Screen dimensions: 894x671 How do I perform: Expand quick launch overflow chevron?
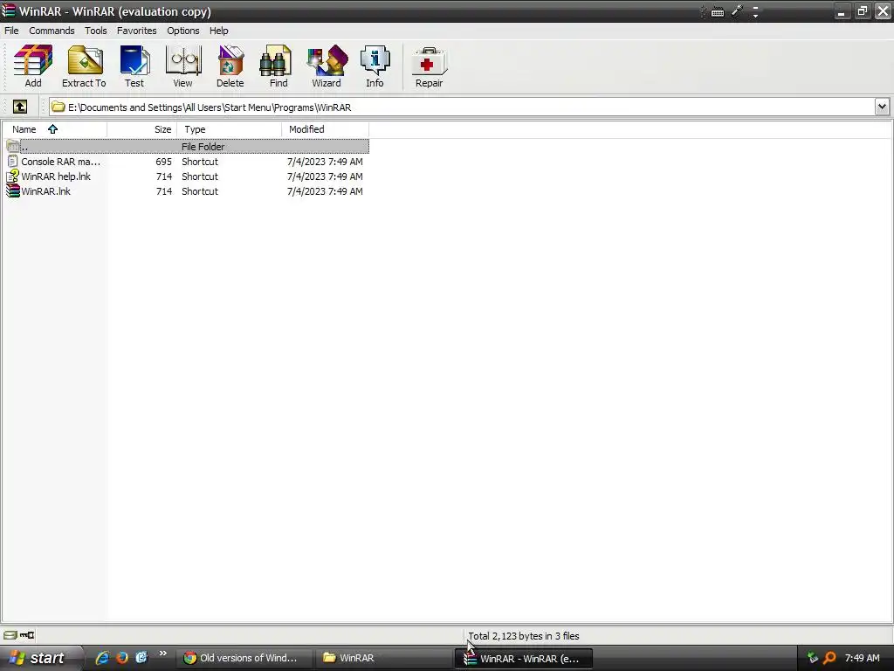pyautogui.click(x=163, y=654)
